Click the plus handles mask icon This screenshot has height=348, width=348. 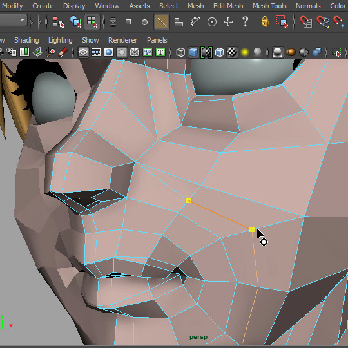(x=228, y=22)
